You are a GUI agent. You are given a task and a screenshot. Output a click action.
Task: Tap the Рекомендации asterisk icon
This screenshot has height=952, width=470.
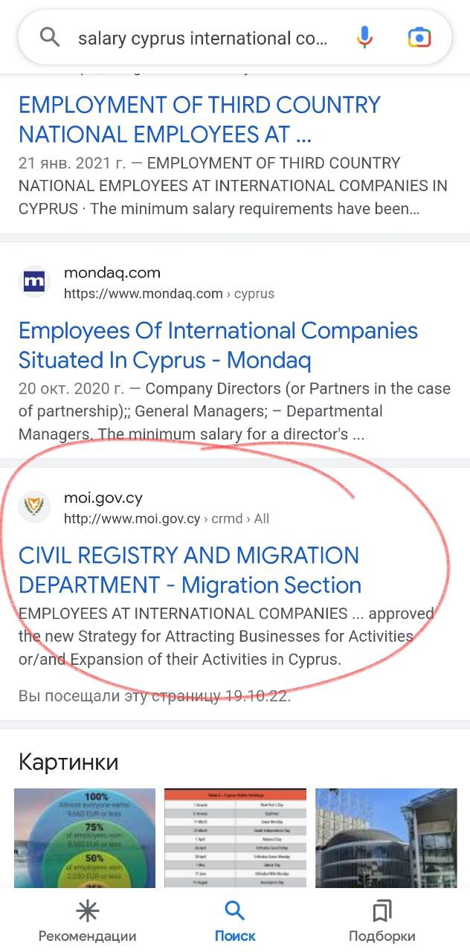pos(87,910)
